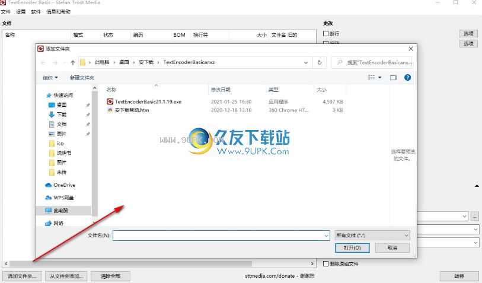Click 新建文件夹 in the dialog toolbar

click(82, 78)
